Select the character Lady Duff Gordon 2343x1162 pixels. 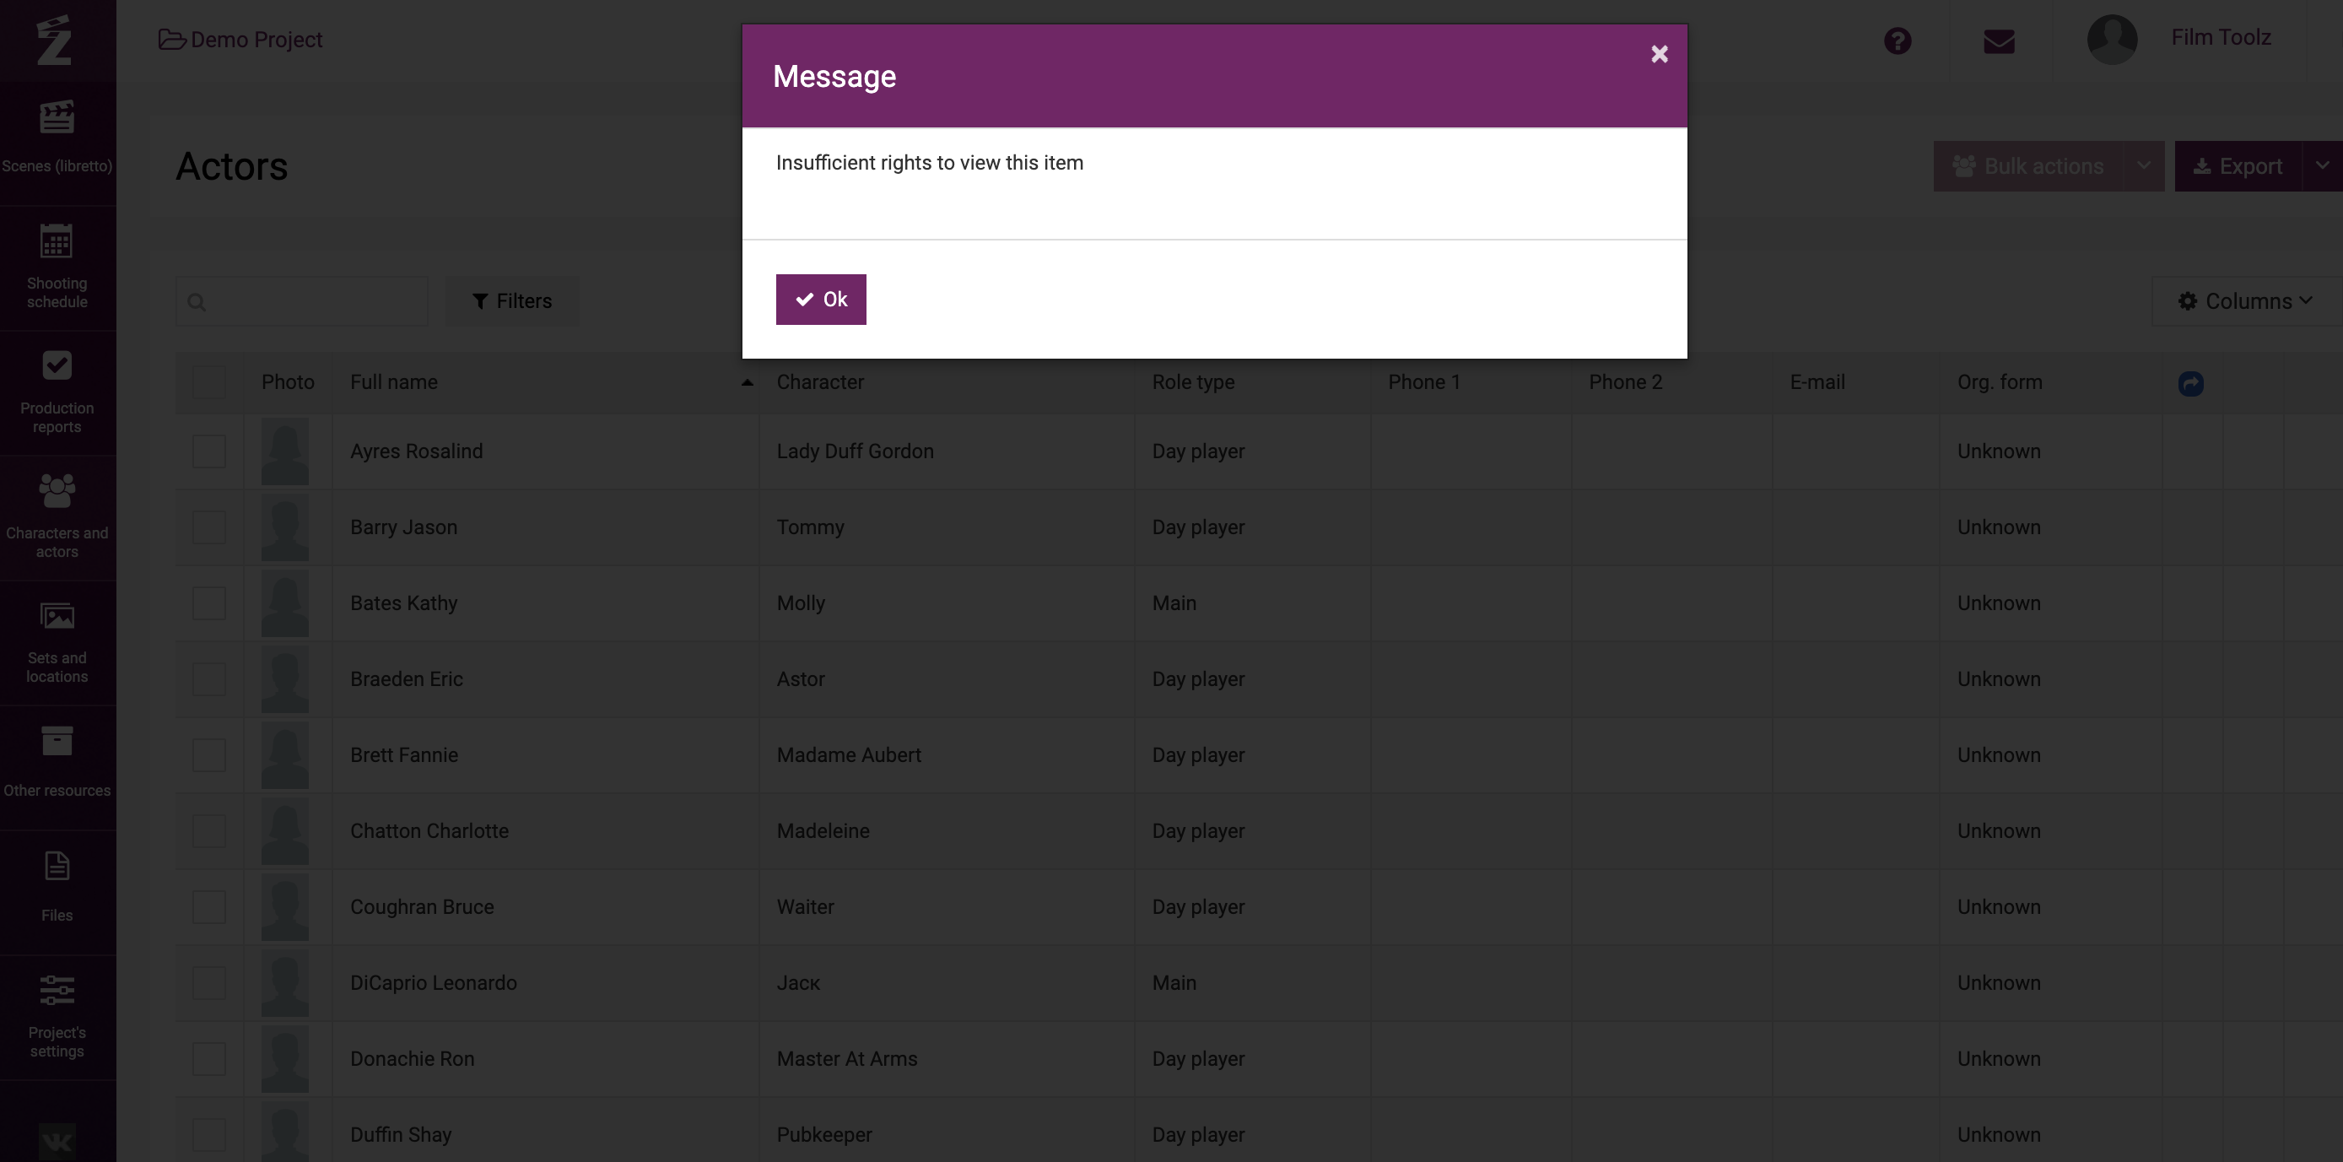[854, 451]
